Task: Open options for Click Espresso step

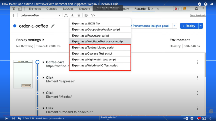Action: point(197,78)
